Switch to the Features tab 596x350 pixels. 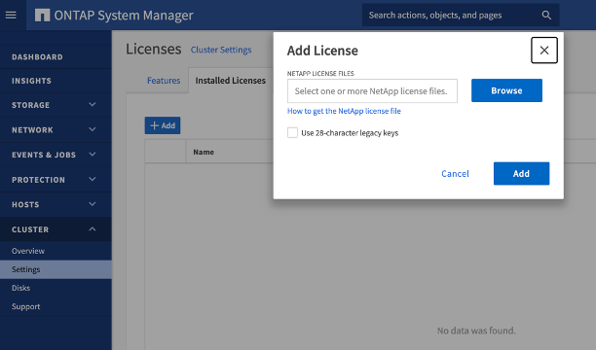tap(164, 81)
